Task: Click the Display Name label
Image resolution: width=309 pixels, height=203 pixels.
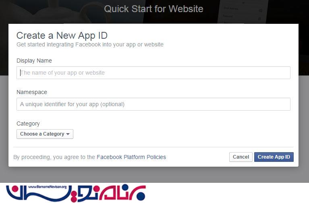Action: (x=34, y=61)
